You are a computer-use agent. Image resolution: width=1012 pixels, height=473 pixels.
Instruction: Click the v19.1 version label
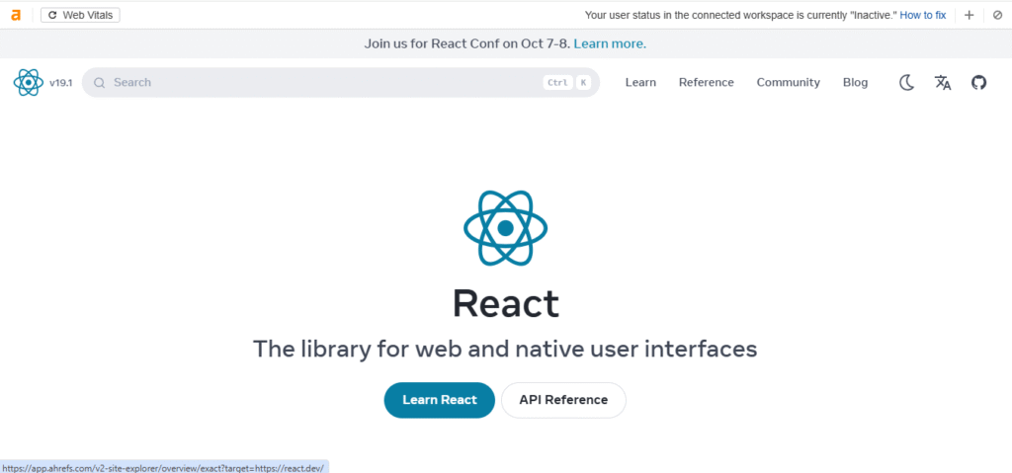tap(60, 83)
